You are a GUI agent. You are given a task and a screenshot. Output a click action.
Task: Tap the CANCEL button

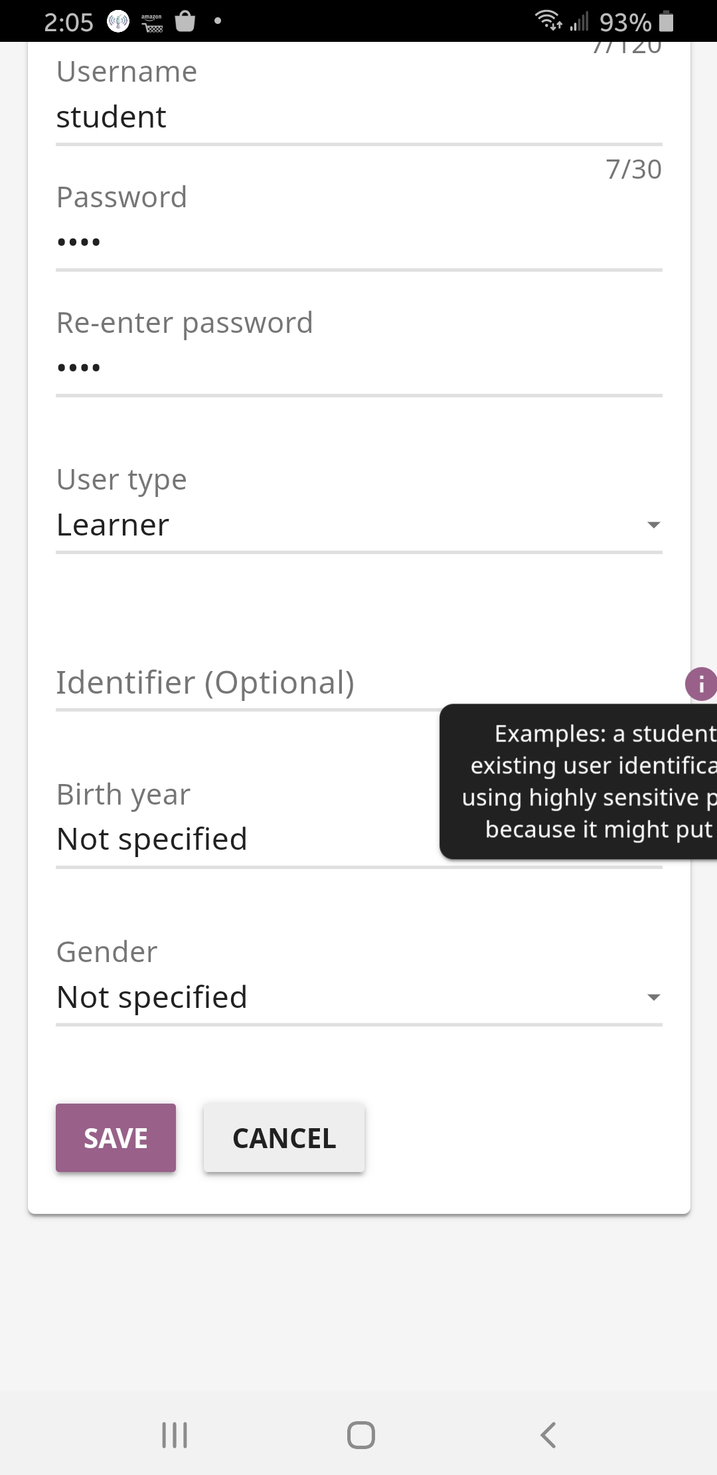point(283,1137)
